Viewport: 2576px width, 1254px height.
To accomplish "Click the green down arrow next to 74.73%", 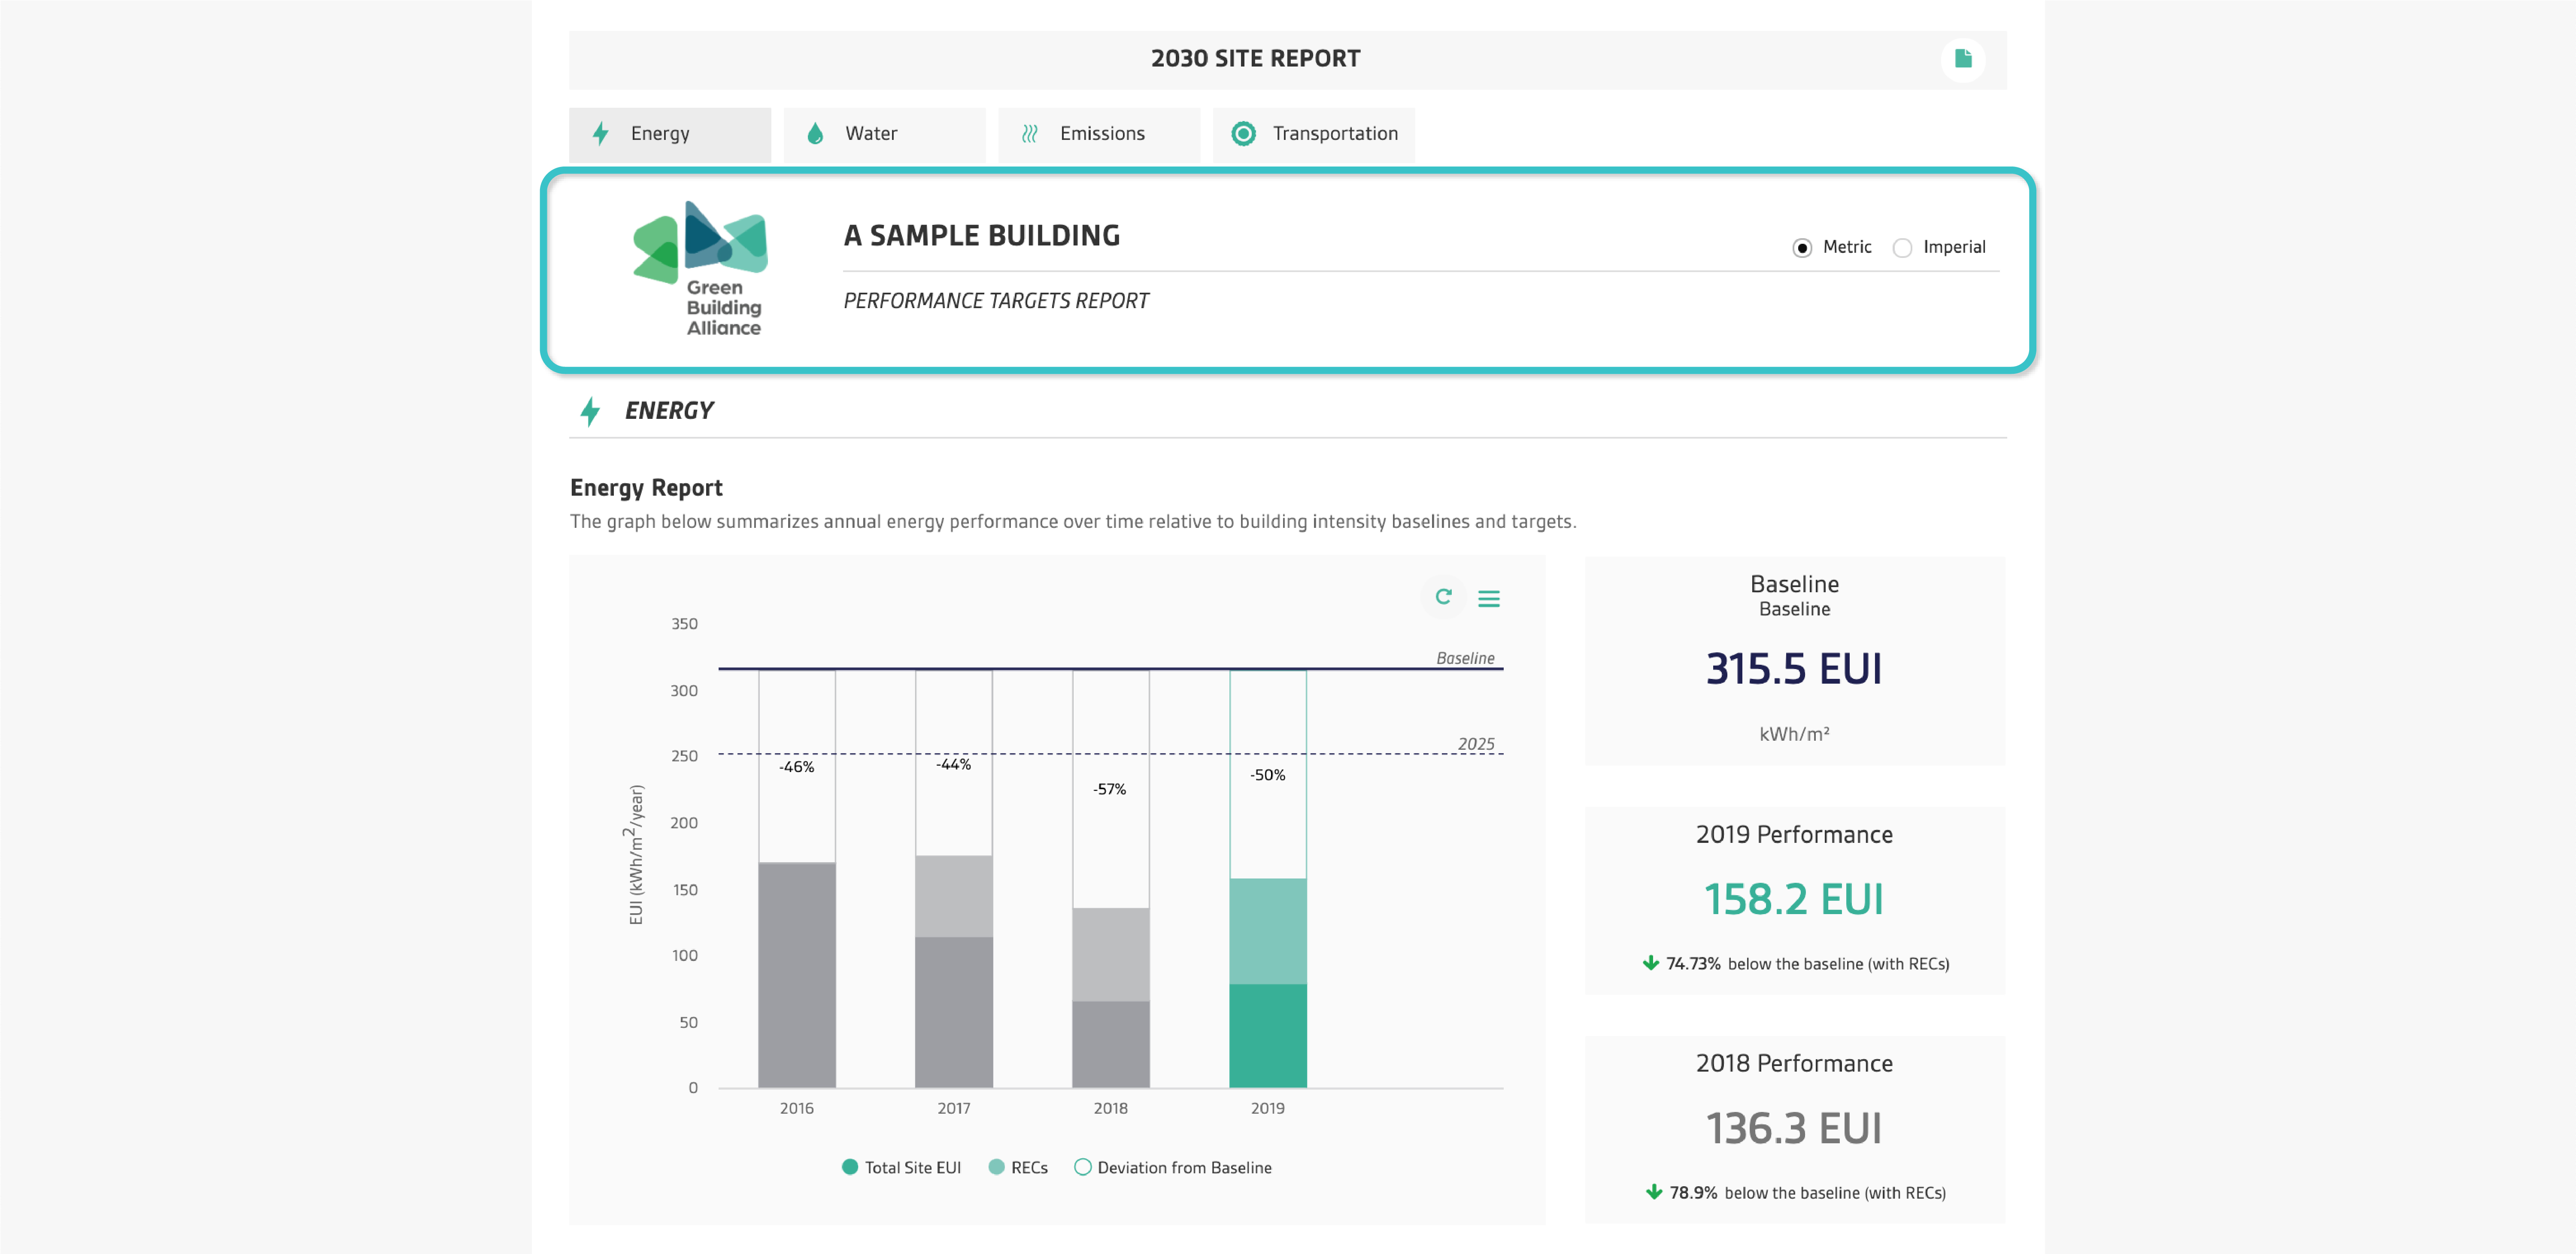I will (1651, 963).
